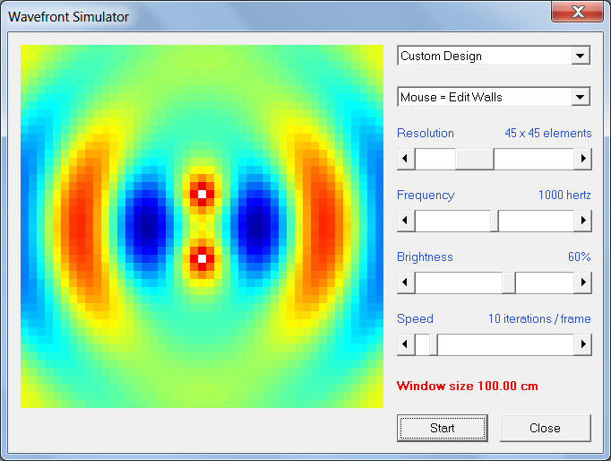Click the Frequency label
Viewport: 611px width, 461px height.
coord(426,195)
